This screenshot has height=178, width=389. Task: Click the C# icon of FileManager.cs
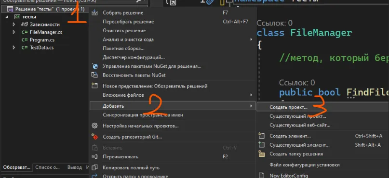[x=24, y=32]
